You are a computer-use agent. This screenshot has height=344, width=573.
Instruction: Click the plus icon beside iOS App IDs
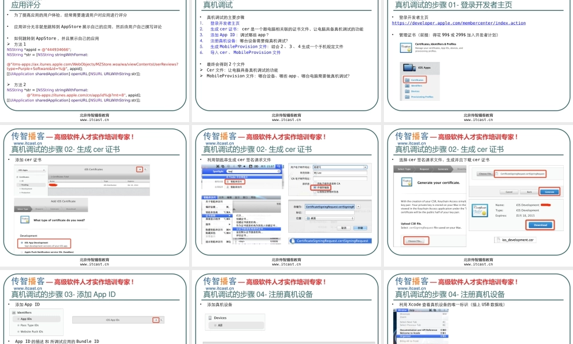pyautogui.click(x=155, y=319)
